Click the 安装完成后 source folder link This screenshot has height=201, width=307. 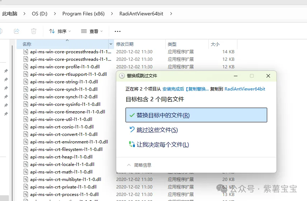pos(173,89)
